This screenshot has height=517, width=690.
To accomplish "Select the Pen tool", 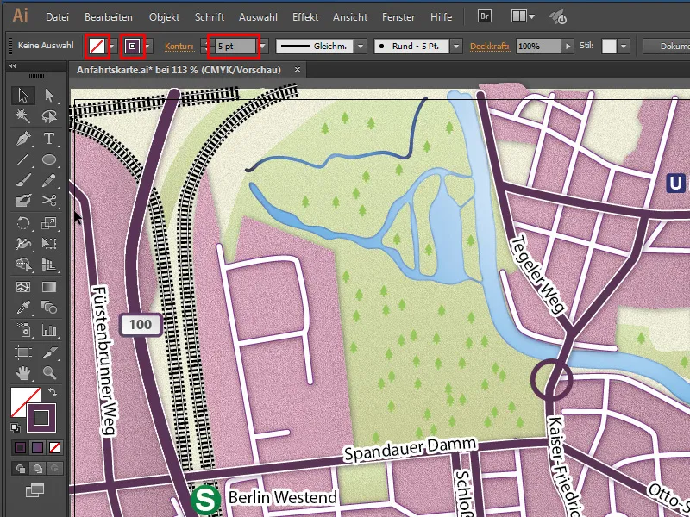I will 23,138.
